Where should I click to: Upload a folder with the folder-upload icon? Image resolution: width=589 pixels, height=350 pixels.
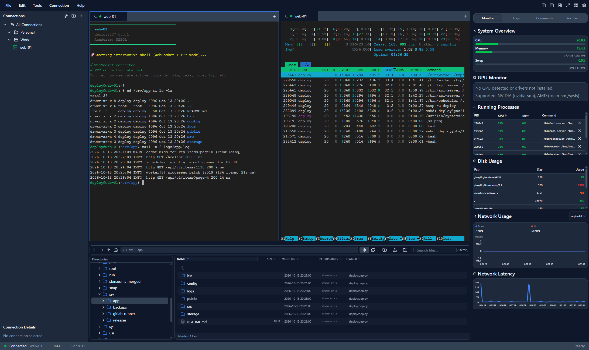point(405,250)
